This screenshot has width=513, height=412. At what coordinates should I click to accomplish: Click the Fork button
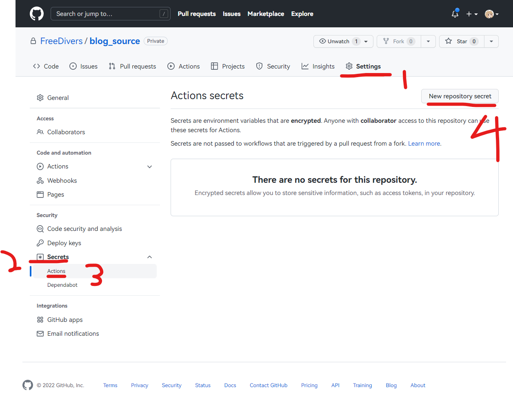coord(399,41)
